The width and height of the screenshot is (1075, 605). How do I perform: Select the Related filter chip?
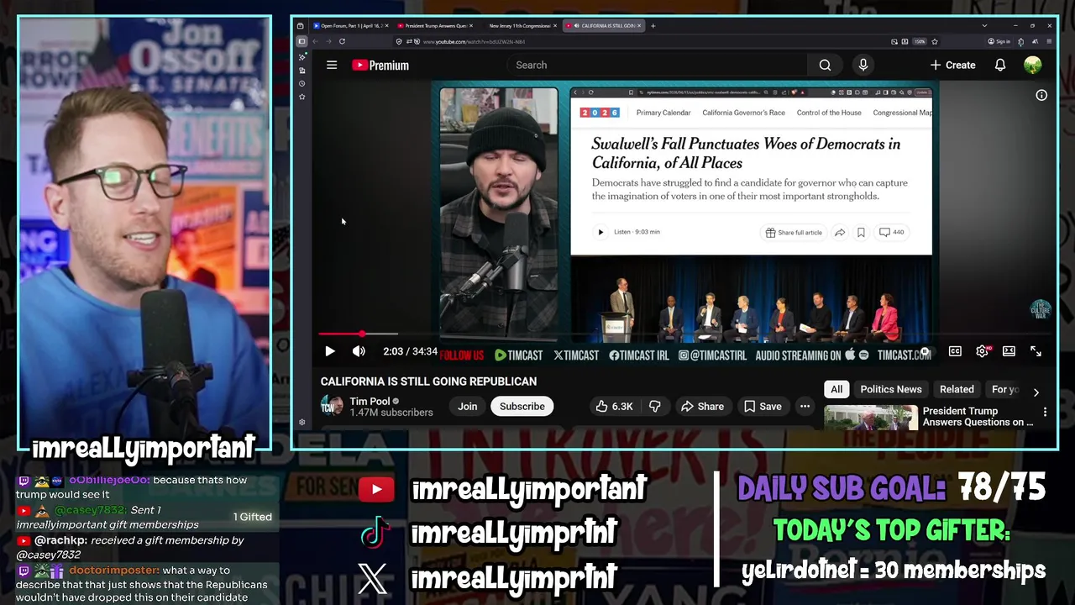pyautogui.click(x=957, y=389)
